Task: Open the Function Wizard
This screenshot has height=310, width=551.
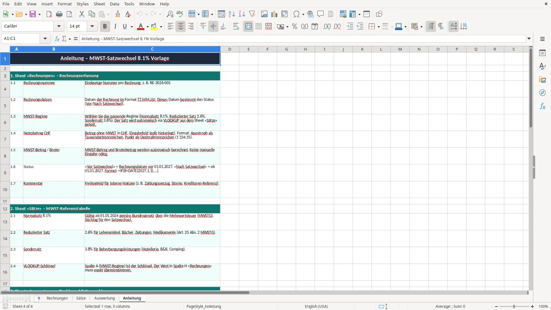Action: point(57,39)
